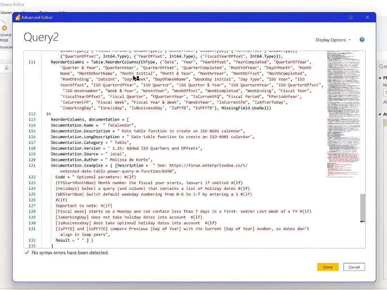The height and width of the screenshot is (290, 387).
Task: Click the [Fiscal Week] line
Action: coord(183,212)
